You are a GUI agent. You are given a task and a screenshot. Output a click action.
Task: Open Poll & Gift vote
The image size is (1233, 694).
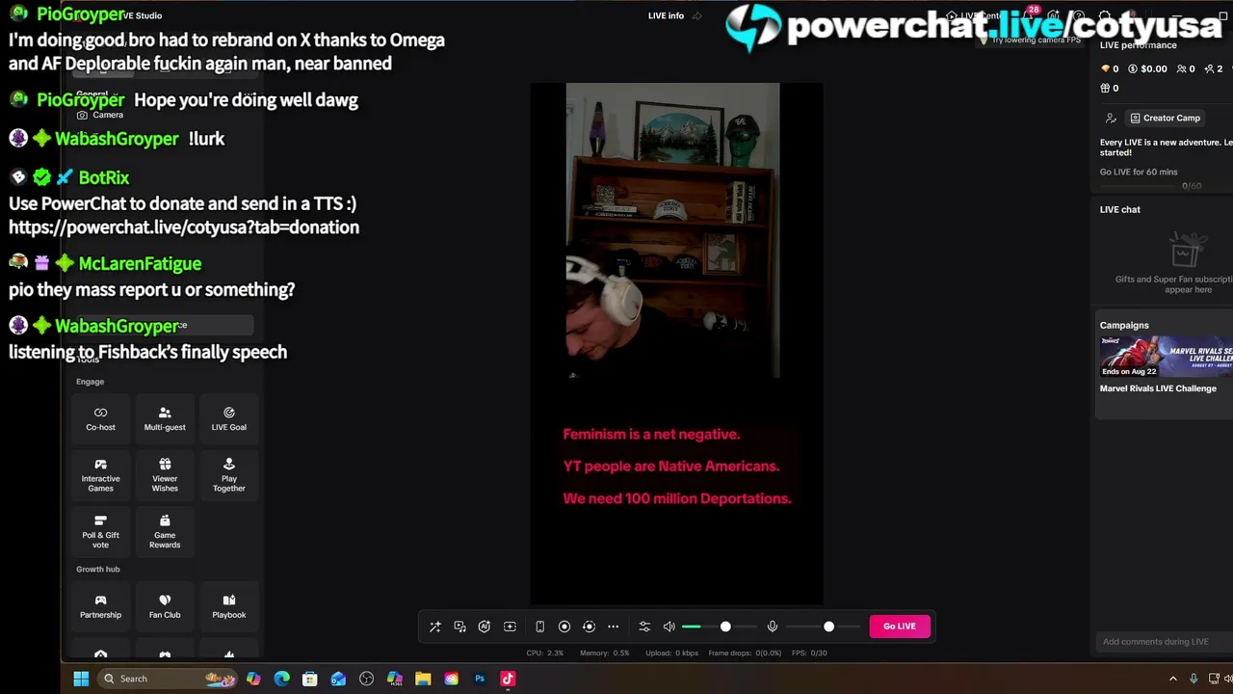click(x=100, y=532)
